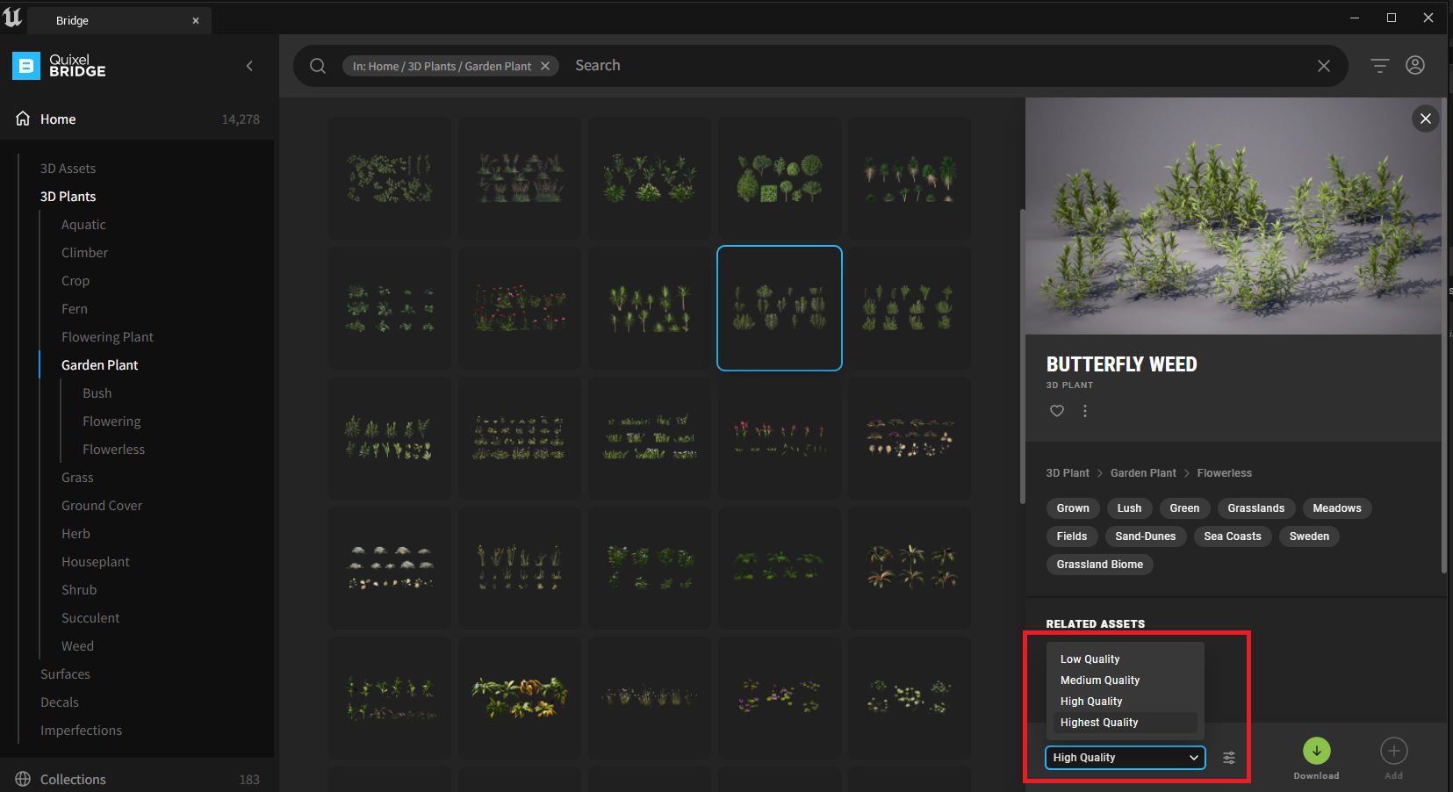Toggle the High Quality dropdown box
This screenshot has width=1453, height=792.
pos(1126,758)
